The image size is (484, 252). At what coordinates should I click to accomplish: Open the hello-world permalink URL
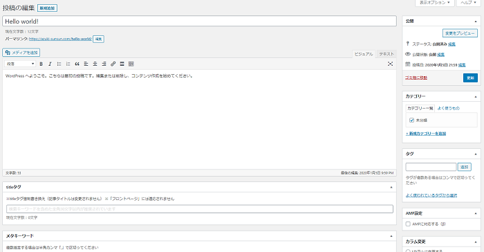click(x=60, y=39)
